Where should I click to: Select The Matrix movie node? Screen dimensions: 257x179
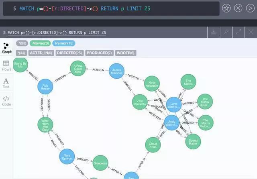coord(188,82)
